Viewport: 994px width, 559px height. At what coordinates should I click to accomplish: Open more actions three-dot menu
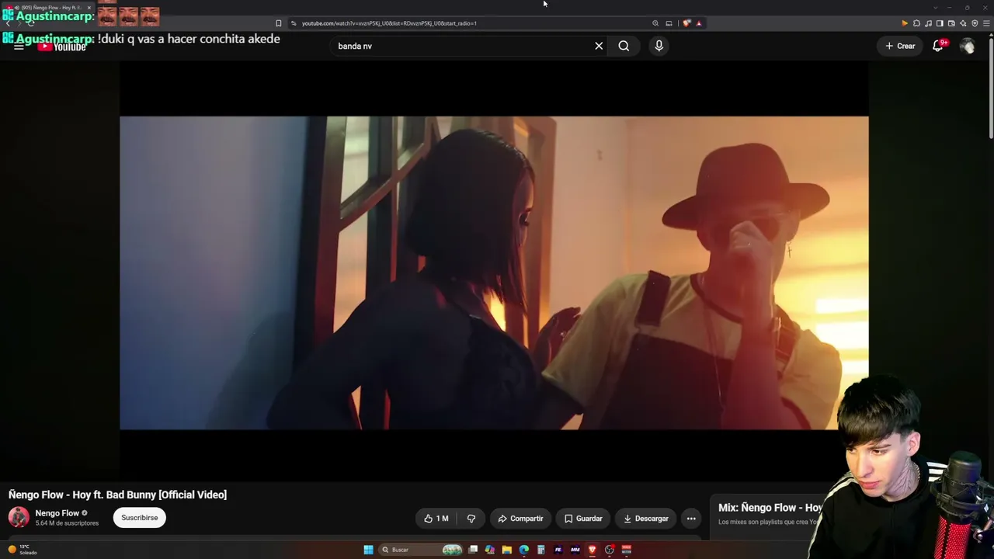pyautogui.click(x=691, y=519)
